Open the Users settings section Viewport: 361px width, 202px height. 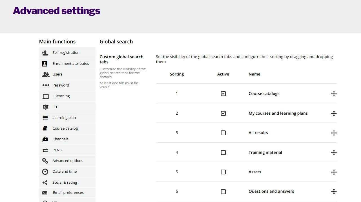point(57,74)
